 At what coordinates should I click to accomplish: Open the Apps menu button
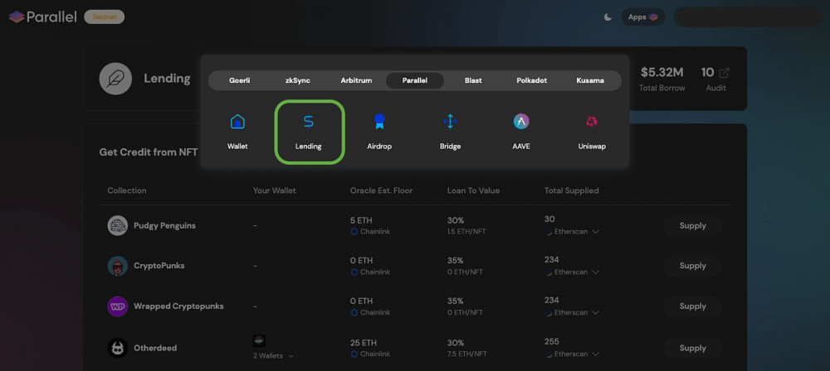tap(643, 17)
